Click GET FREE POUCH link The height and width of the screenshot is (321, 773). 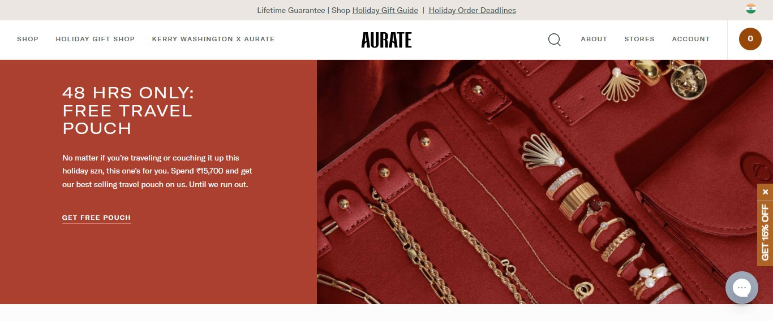point(96,218)
